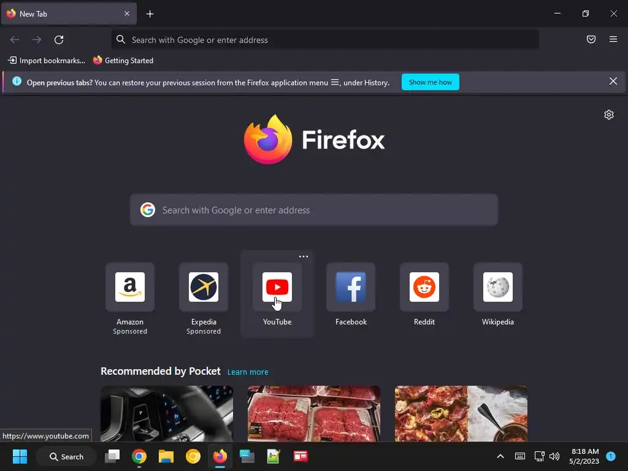Viewport: 628px width, 471px height.
Task: Click the forward navigation arrow
Action: pos(37,40)
